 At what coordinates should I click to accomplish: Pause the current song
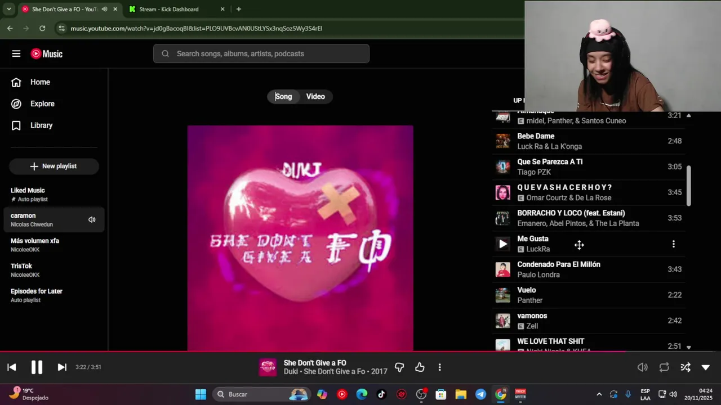coord(37,367)
